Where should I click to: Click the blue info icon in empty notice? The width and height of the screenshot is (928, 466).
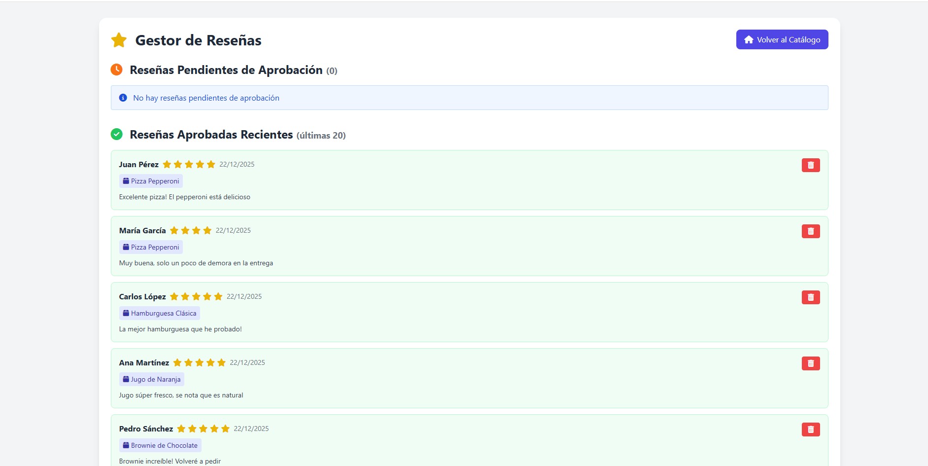123,98
